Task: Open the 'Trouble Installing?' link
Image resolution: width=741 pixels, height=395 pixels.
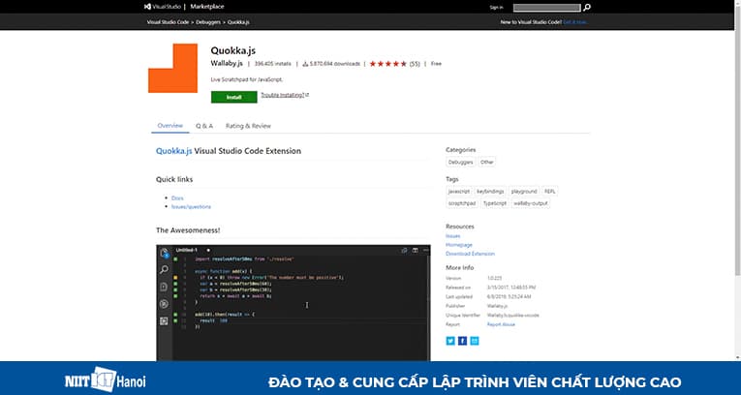Action: (285, 95)
